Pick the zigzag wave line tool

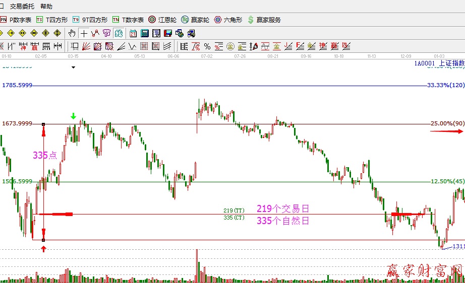click(133, 46)
